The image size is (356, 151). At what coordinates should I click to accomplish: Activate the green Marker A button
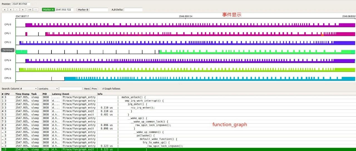point(48,9)
